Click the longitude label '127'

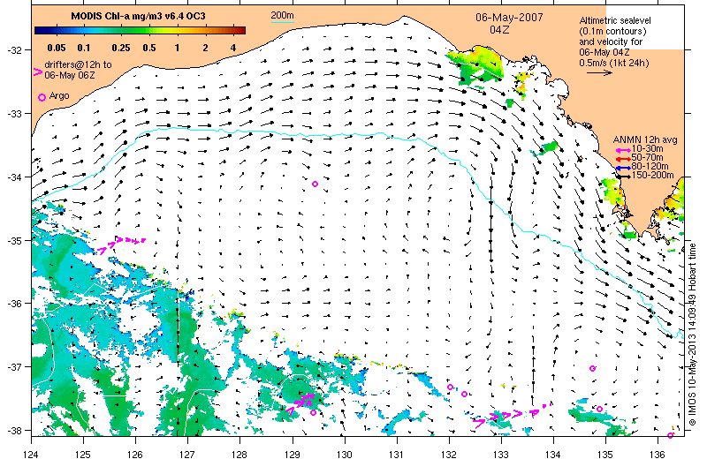(x=186, y=454)
